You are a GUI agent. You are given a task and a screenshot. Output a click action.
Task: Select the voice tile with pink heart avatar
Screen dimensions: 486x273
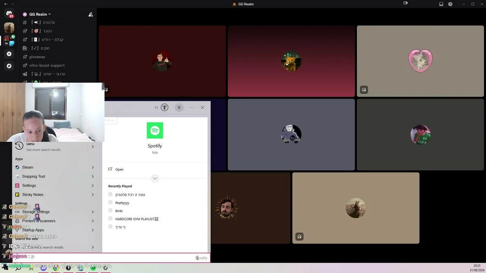[420, 61]
